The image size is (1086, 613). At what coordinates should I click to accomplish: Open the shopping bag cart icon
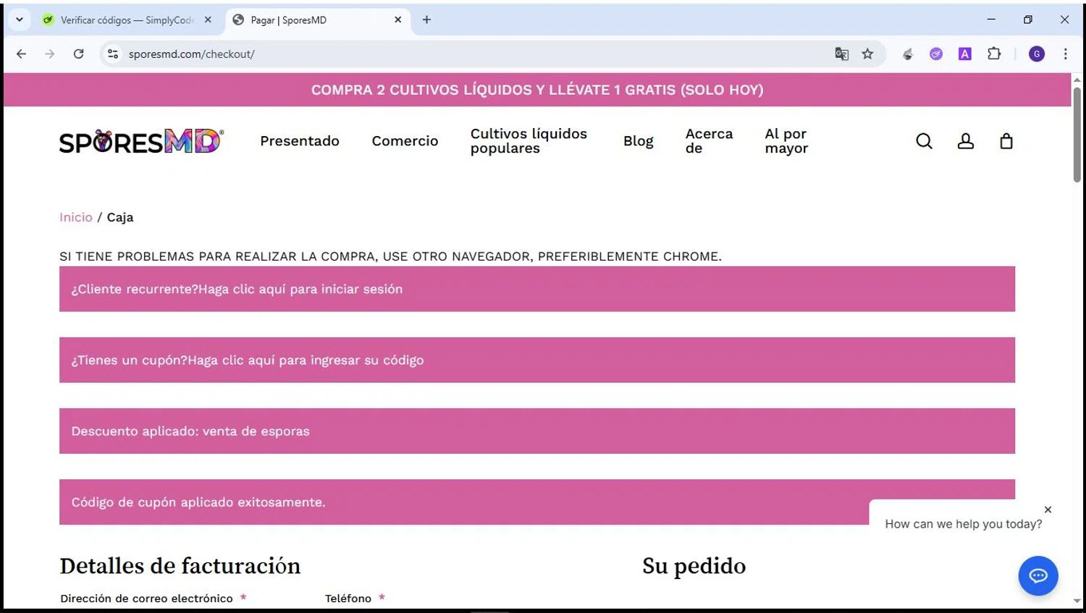pyautogui.click(x=1006, y=141)
